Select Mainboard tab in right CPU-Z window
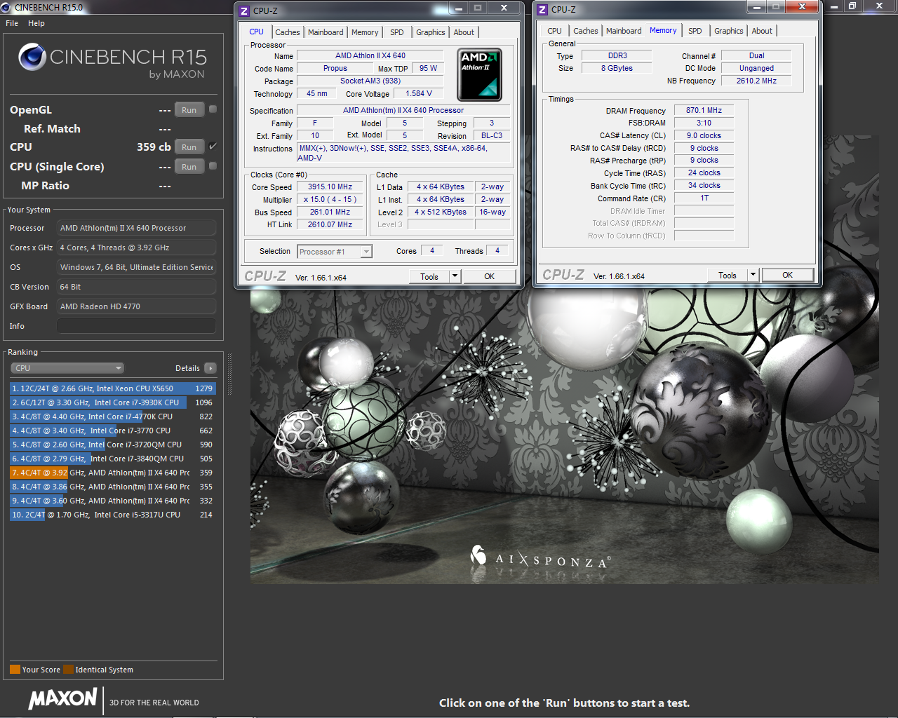The width and height of the screenshot is (898, 718). tap(624, 31)
